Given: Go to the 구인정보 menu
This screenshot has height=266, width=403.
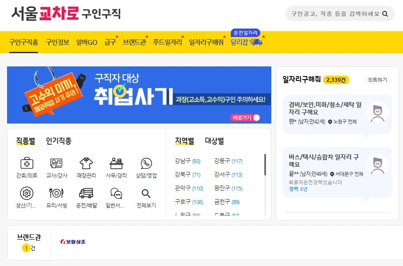Looking at the screenshot, I should pos(58,42).
